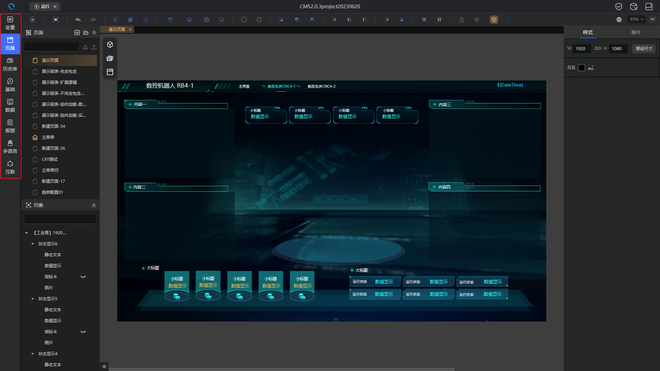The height and width of the screenshot is (371, 660).
Task: Toggle hidden-eye icon on 状态显示6 指标卡
Action: click(83, 277)
